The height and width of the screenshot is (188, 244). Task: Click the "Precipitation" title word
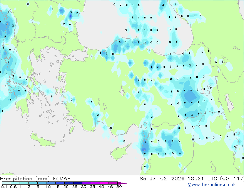tap(16, 179)
